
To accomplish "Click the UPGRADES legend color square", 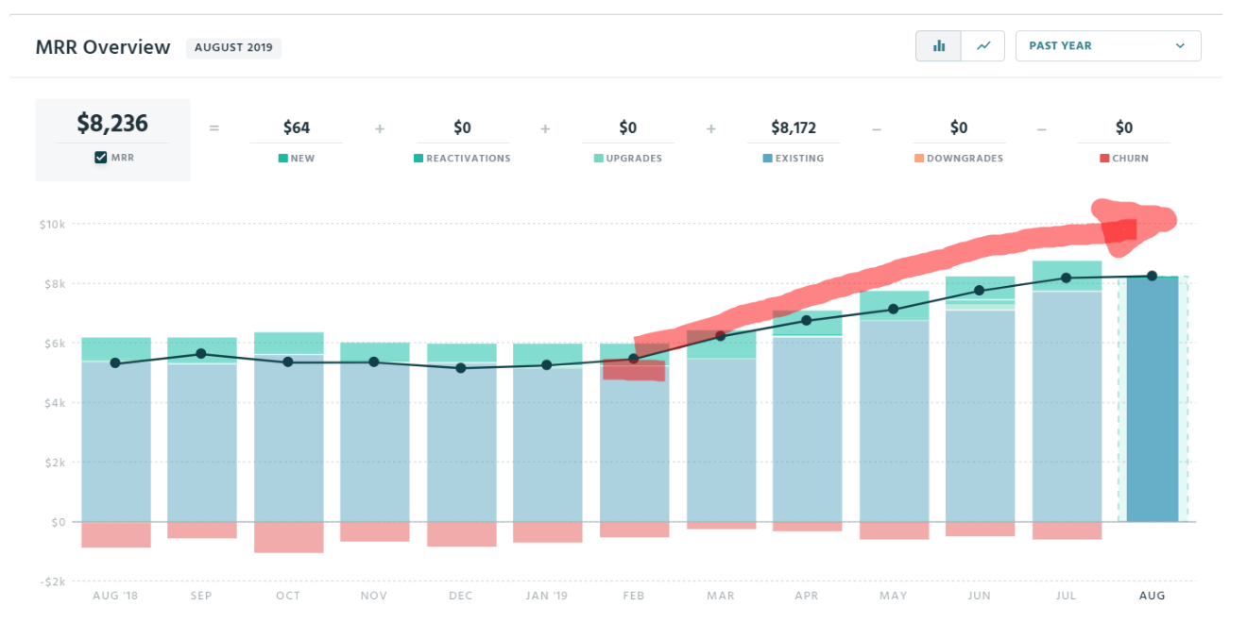I will [597, 158].
